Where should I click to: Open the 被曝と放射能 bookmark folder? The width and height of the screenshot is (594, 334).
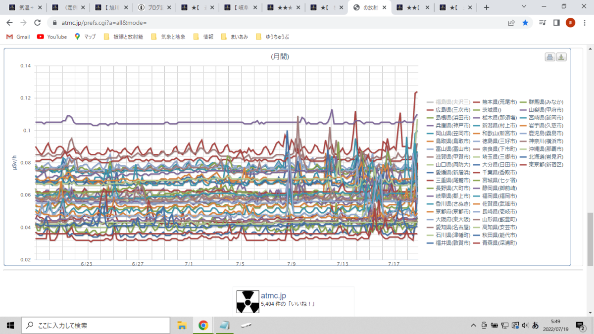pyautogui.click(x=123, y=37)
